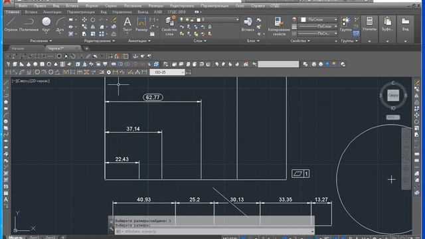
Task: Select the Дуга arc tool
Action: point(60,25)
